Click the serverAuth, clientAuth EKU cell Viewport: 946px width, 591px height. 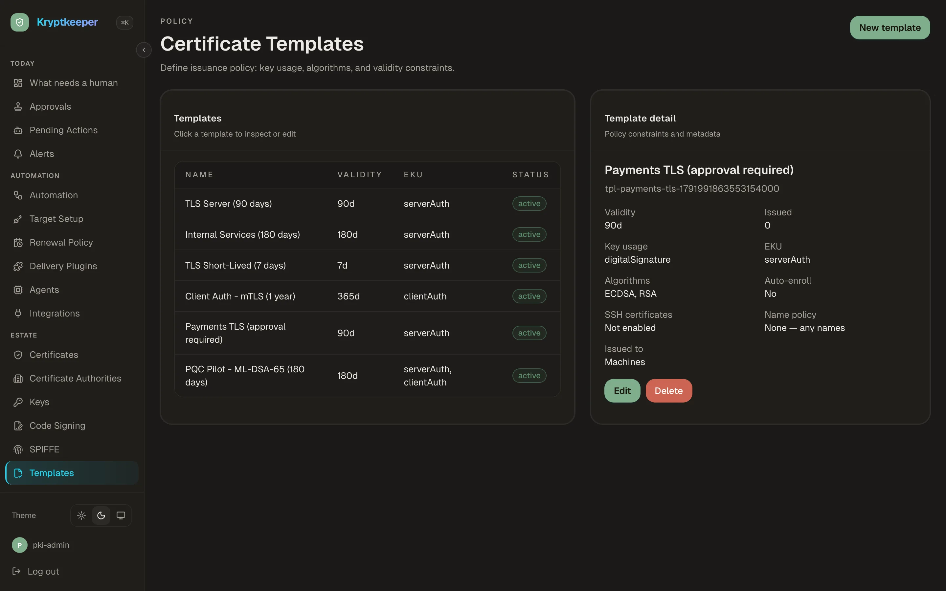click(428, 376)
